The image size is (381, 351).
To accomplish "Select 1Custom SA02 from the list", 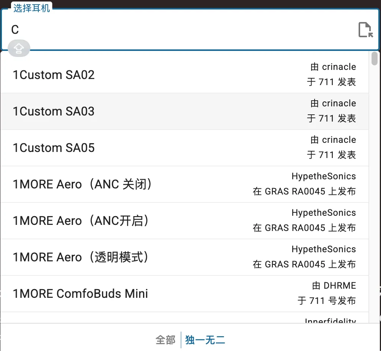I will 54,75.
